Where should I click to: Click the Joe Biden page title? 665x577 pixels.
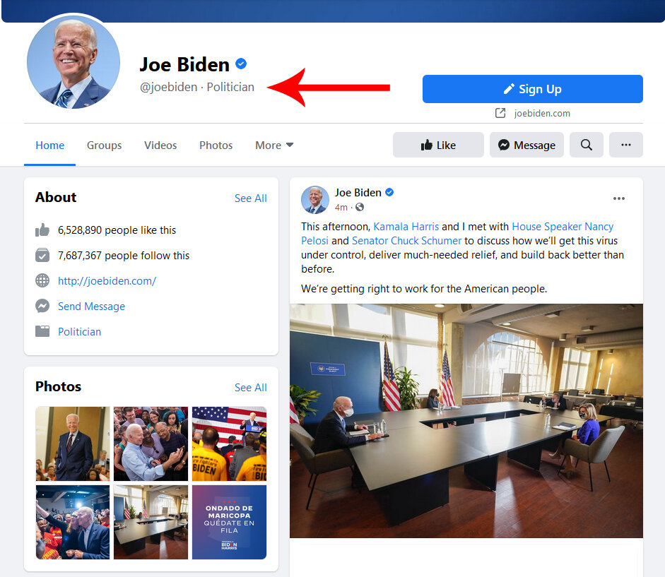184,64
